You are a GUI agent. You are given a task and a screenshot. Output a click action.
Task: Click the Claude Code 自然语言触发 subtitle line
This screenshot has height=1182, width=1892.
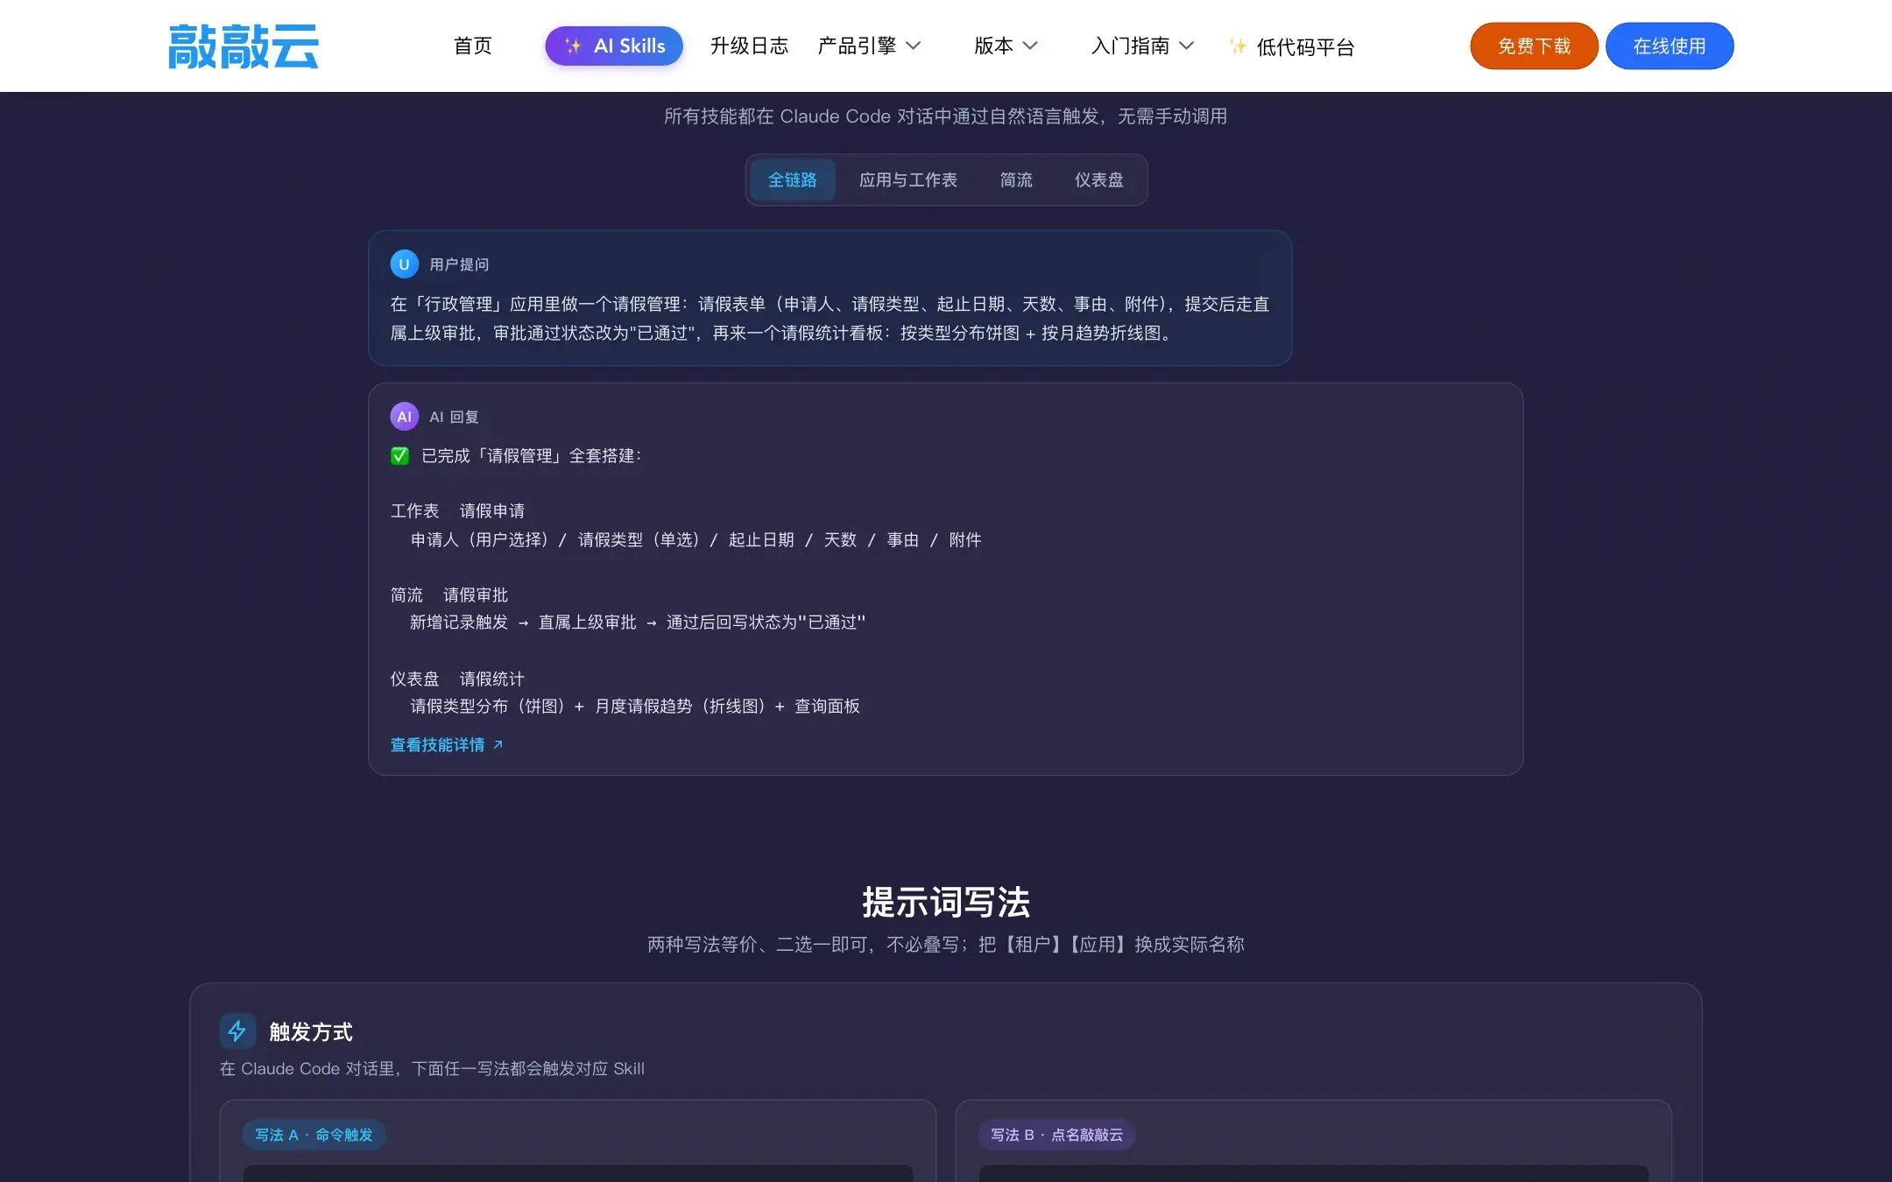pyautogui.click(x=946, y=116)
